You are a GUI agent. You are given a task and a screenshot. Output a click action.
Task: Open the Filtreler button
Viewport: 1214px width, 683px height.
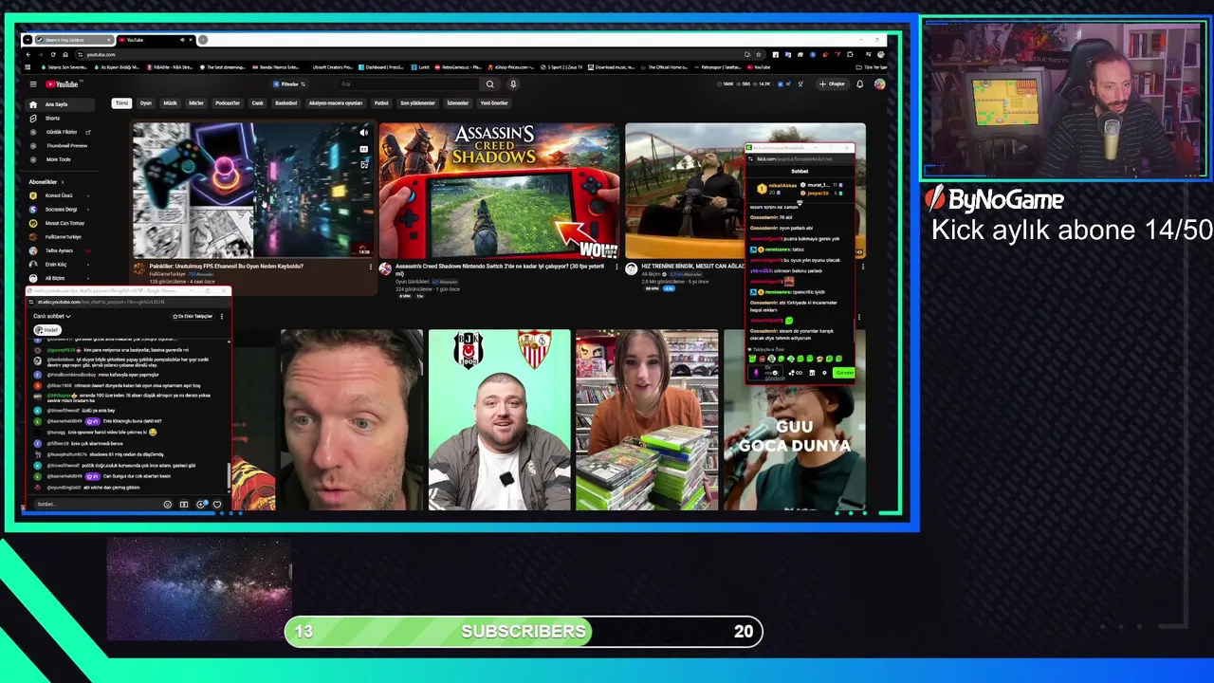pyautogui.click(x=290, y=84)
